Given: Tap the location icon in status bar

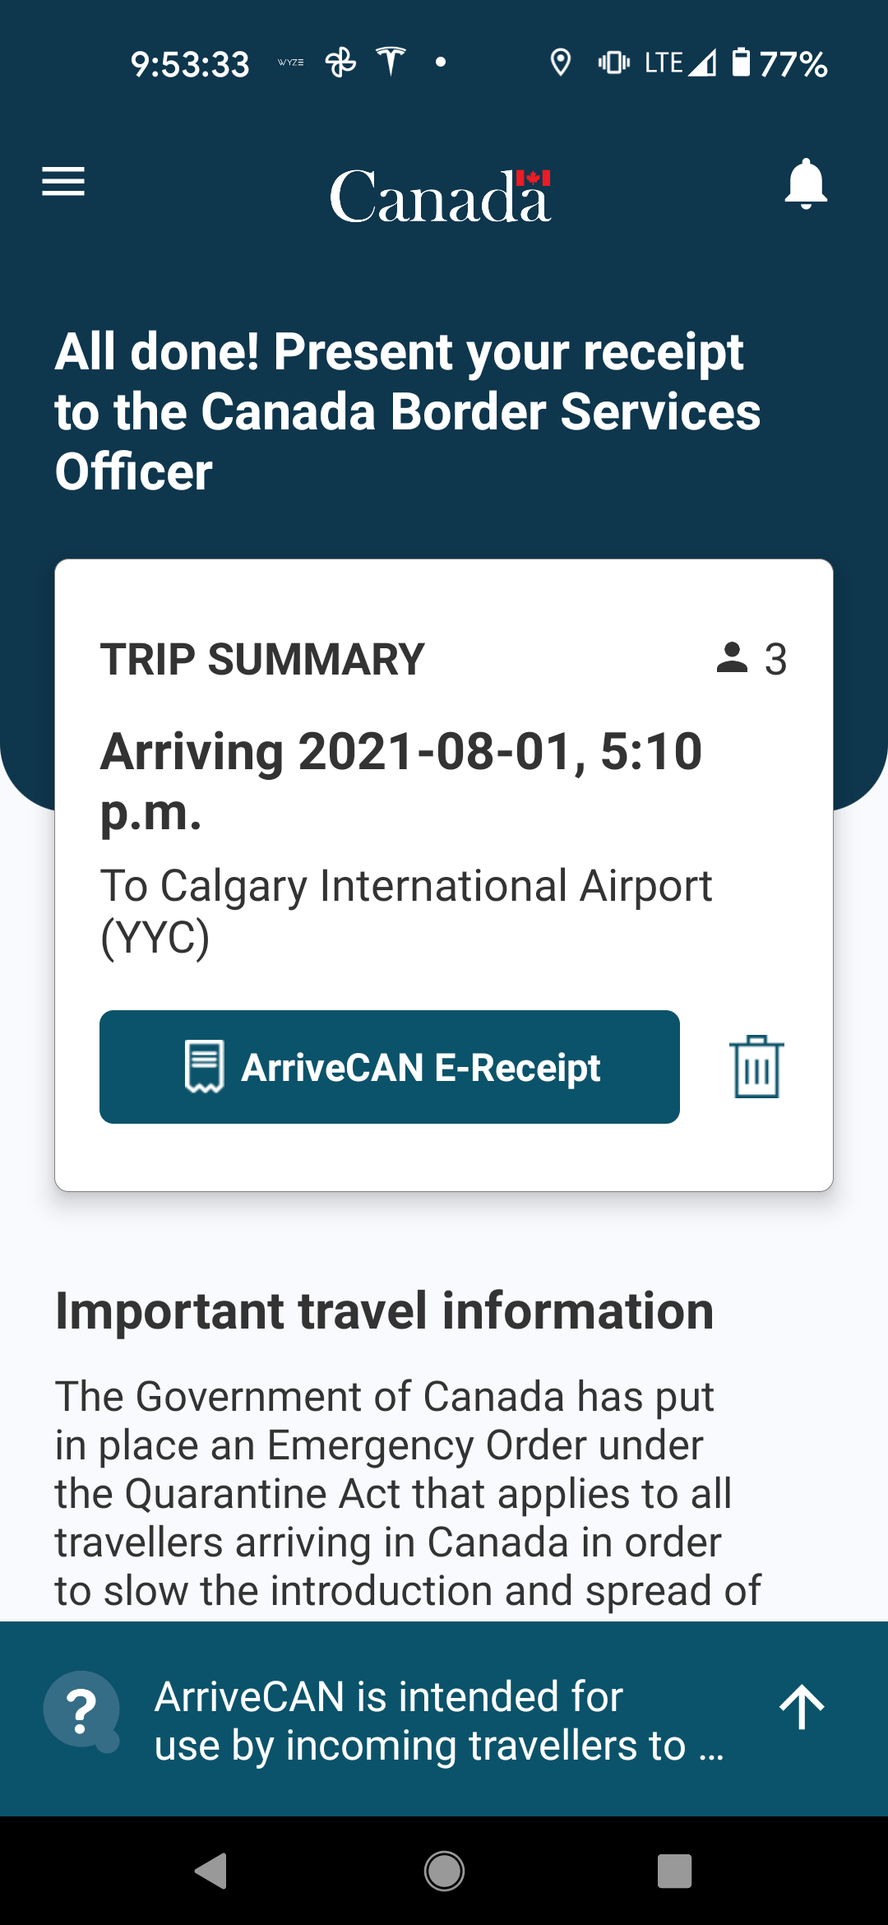Looking at the screenshot, I should 561,63.
